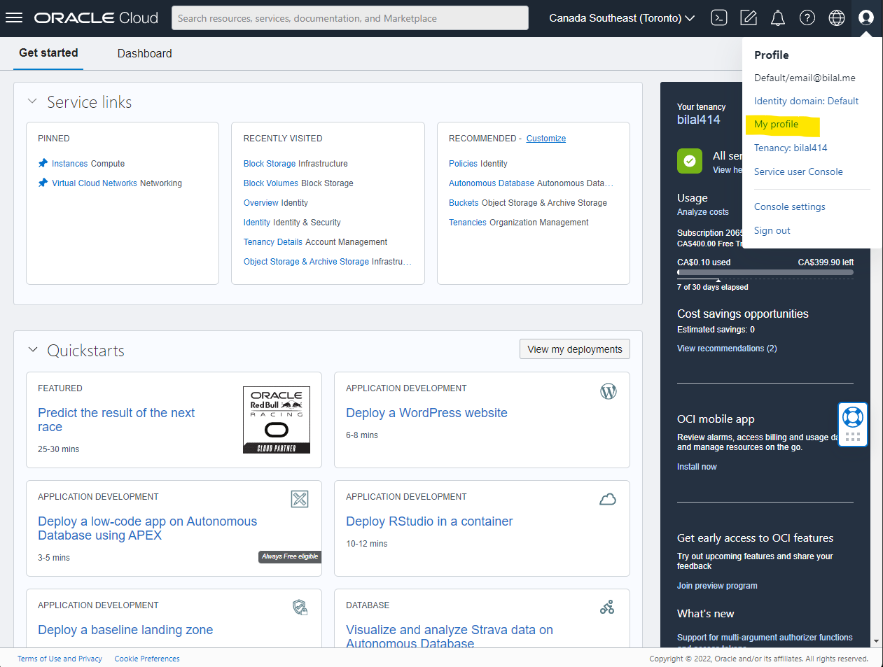
Task: Click View recommendations (2) link
Action: point(727,349)
